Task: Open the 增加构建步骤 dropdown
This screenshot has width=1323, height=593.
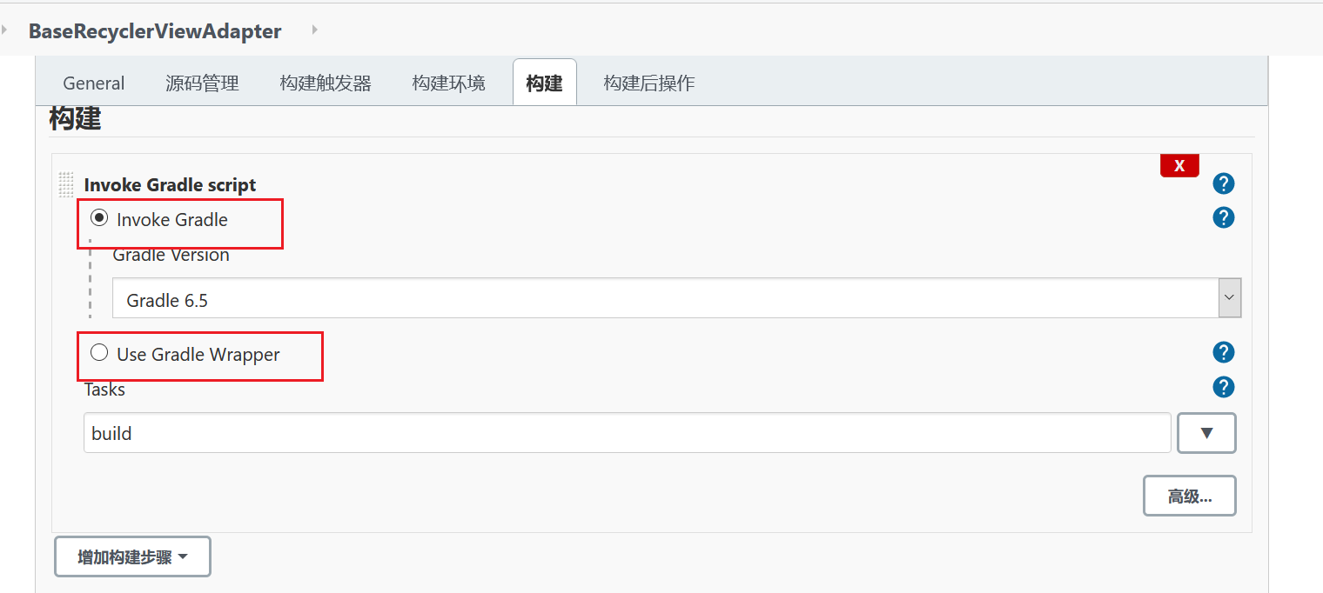Action: pyautogui.click(x=132, y=556)
